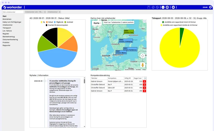Close the 'Arbetsorder sök' tab

click(45, 12)
